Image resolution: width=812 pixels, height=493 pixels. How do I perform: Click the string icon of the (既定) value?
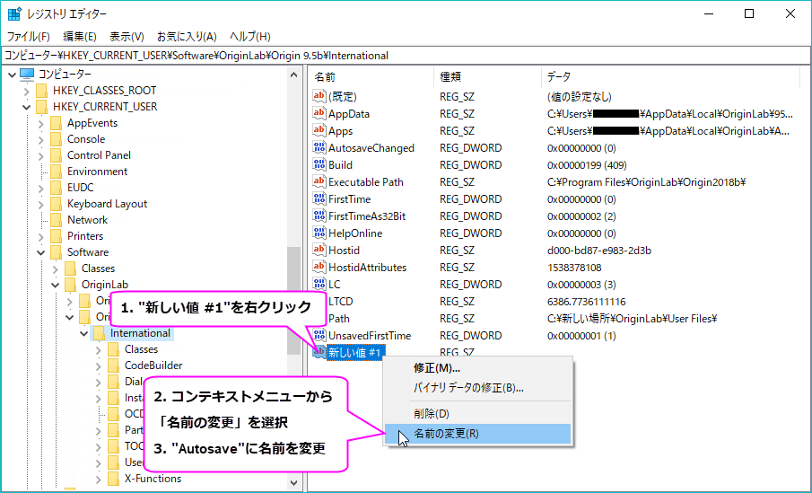point(319,96)
